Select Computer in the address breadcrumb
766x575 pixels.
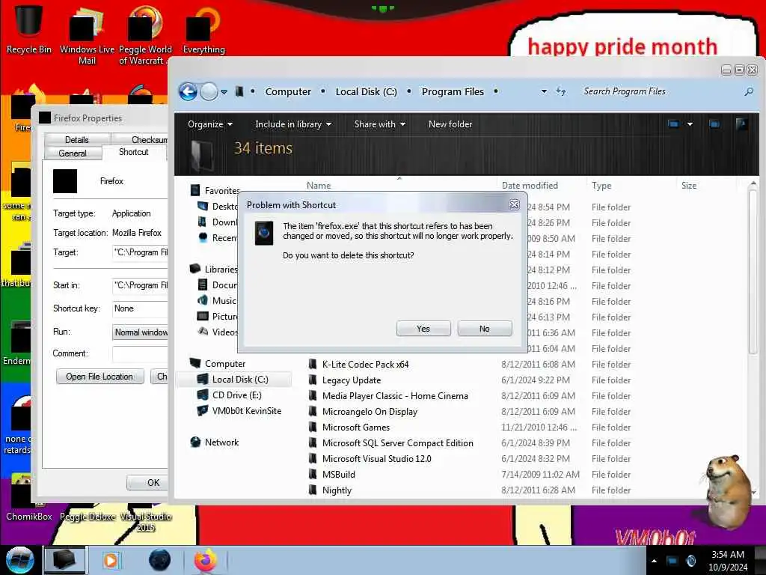click(288, 92)
